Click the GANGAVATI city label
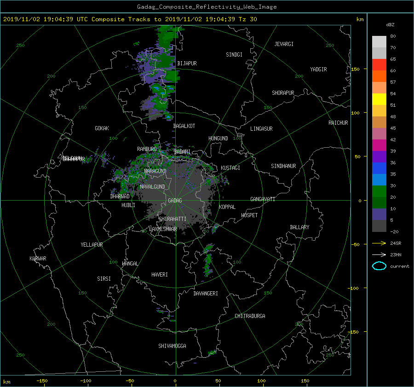The width and height of the screenshot is (414, 387). [263, 199]
